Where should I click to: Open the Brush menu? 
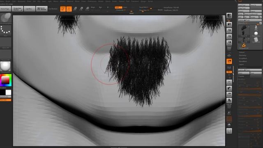pos(8,1)
